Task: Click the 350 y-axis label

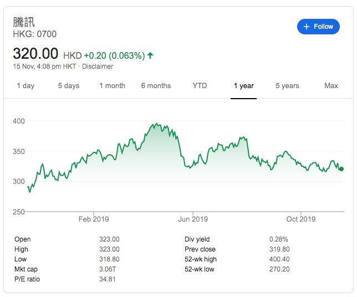Action: [19, 152]
